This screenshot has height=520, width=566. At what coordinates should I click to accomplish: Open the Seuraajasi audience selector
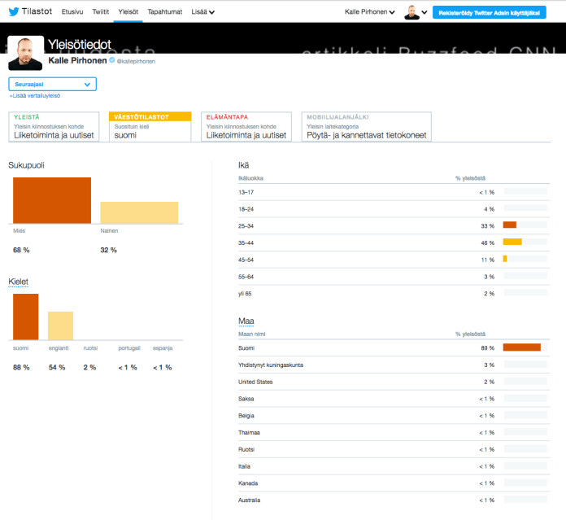pyautogui.click(x=52, y=84)
